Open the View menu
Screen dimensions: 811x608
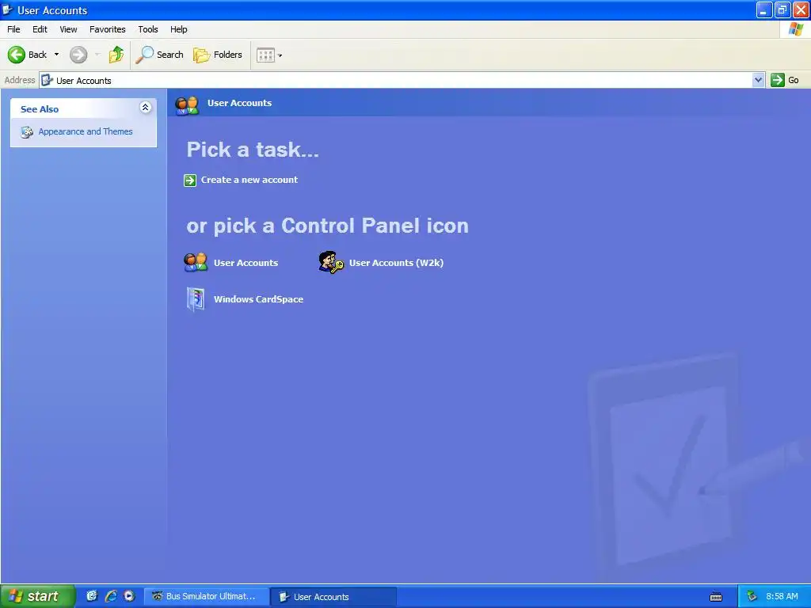point(68,29)
